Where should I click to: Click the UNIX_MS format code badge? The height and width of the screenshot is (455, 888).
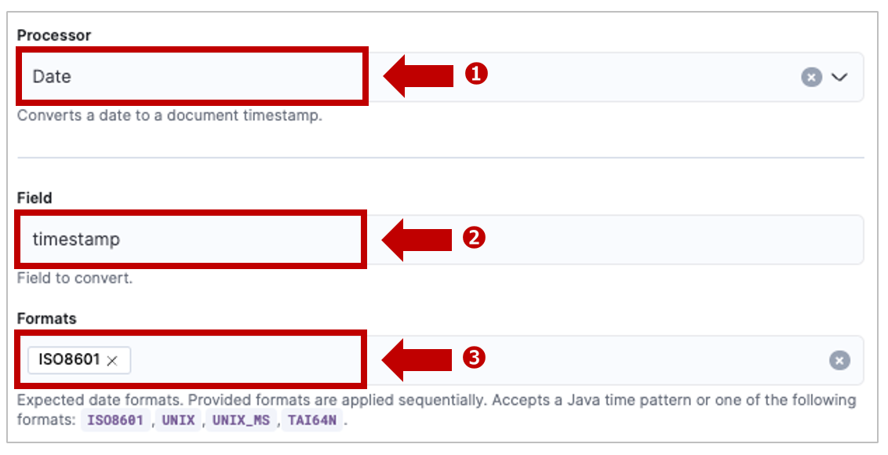242,420
